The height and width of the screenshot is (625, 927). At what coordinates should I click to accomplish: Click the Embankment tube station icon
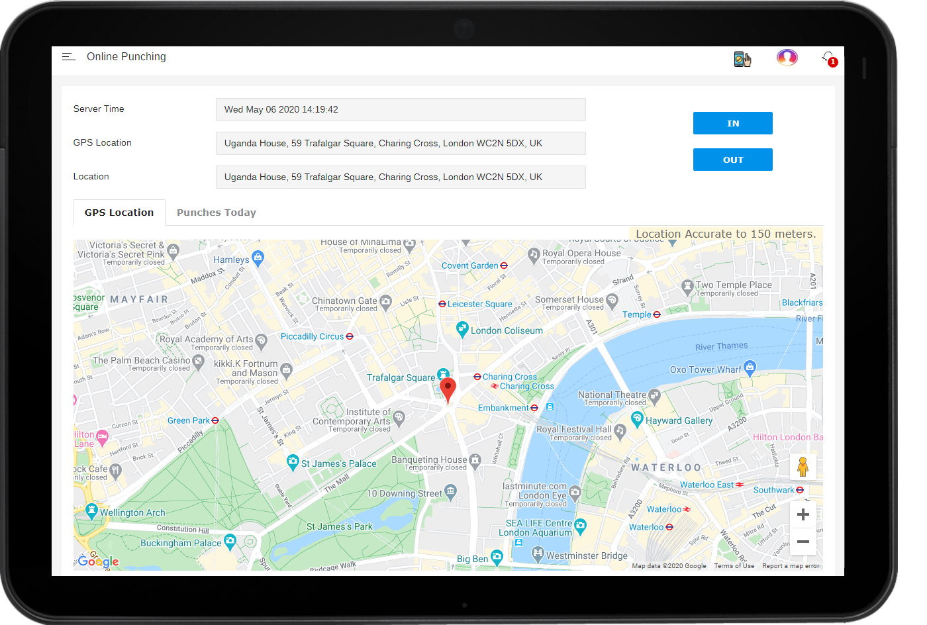534,408
